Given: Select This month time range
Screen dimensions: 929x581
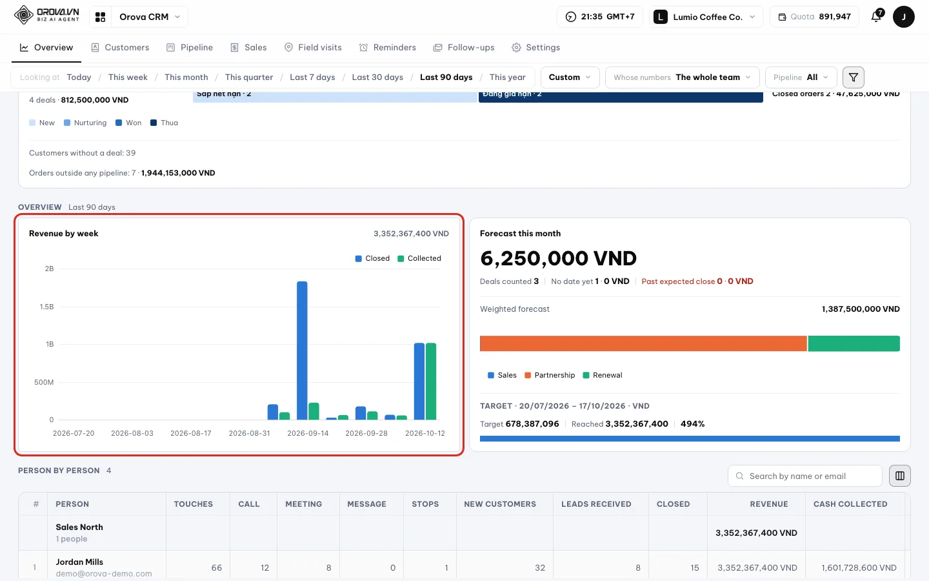Looking at the screenshot, I should 186,77.
